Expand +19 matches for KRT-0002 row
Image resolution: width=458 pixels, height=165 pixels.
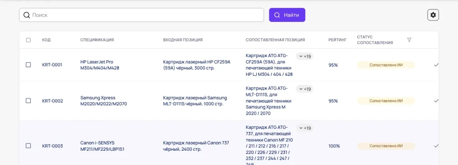click(x=305, y=89)
